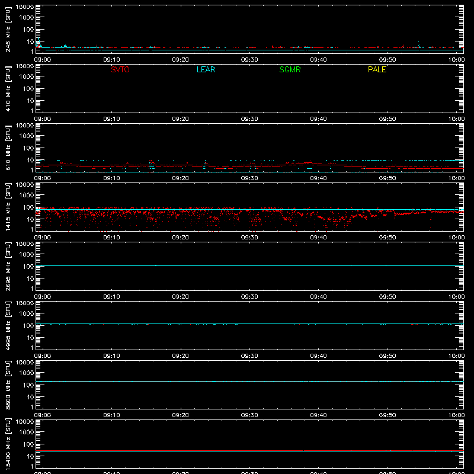Viewport: 474px width, 474px height.
Task: Click 09:20 tick under the 4995 MHz plot
Action: coord(181,356)
